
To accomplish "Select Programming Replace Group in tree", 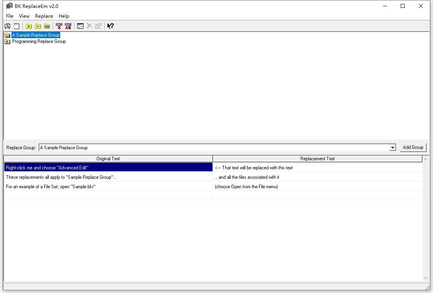I will 39,41.
